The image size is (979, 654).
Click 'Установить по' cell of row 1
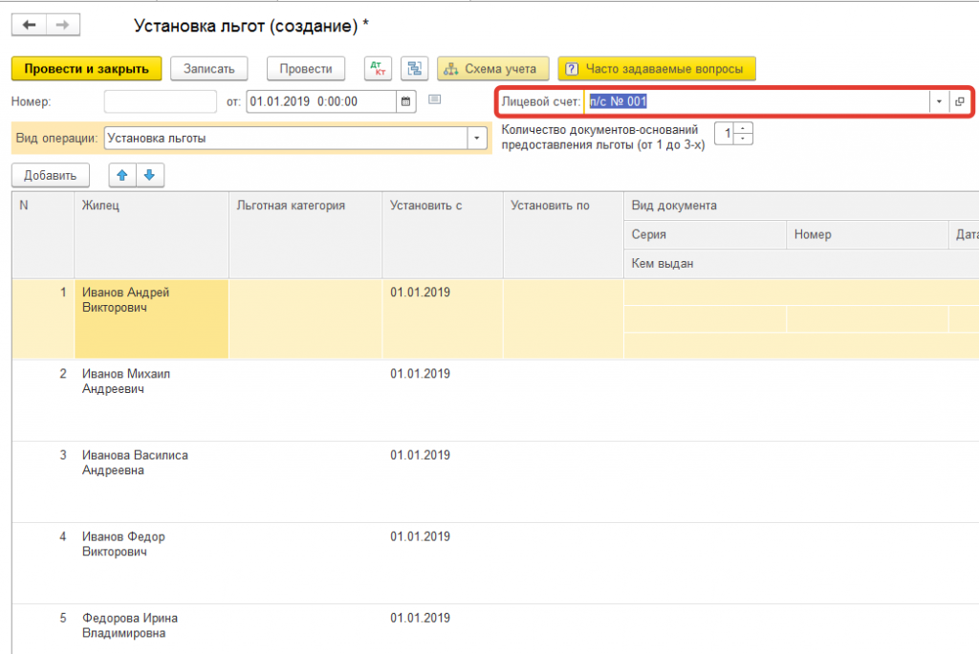coord(563,318)
